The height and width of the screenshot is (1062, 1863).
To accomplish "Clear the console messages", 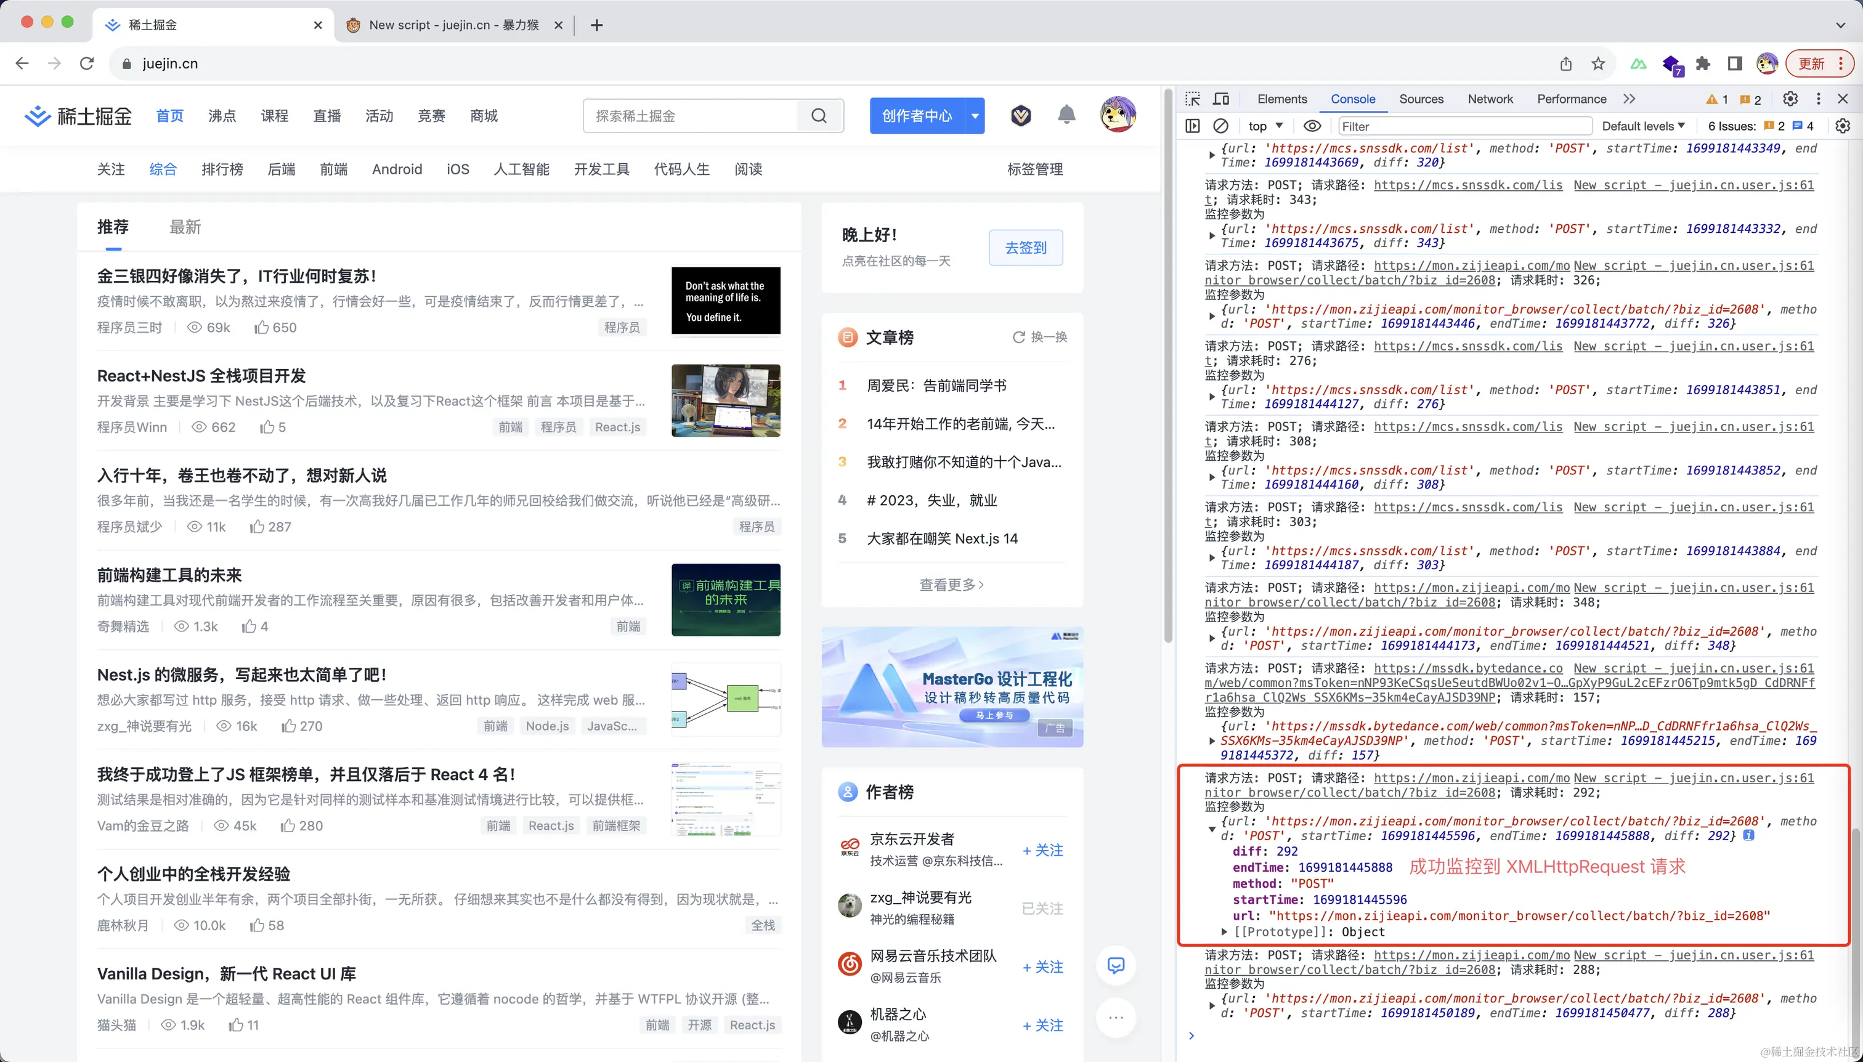I will 1221,126.
